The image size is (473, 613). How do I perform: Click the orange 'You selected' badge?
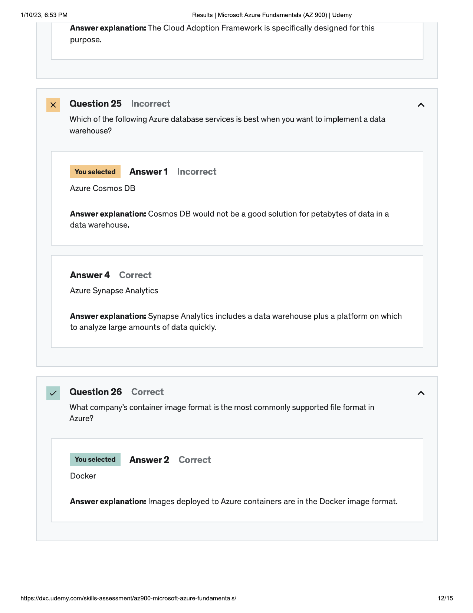tap(95, 172)
